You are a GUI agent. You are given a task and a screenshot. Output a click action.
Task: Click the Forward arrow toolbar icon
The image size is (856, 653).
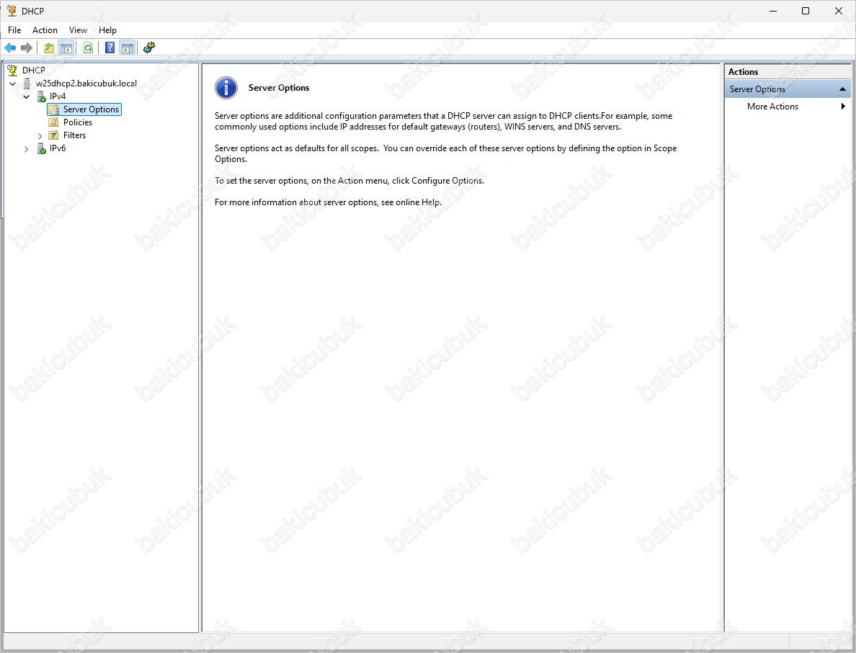point(27,48)
